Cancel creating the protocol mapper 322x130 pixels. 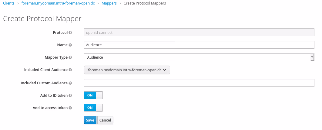[x=105, y=120]
